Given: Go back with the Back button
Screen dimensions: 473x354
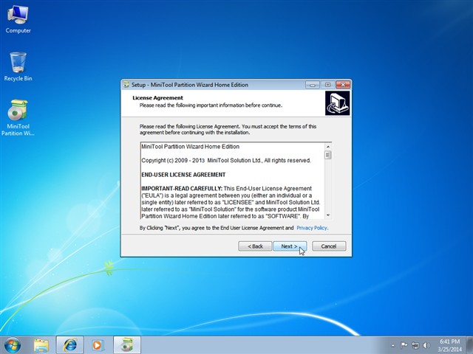Looking at the screenshot, I should point(255,246).
